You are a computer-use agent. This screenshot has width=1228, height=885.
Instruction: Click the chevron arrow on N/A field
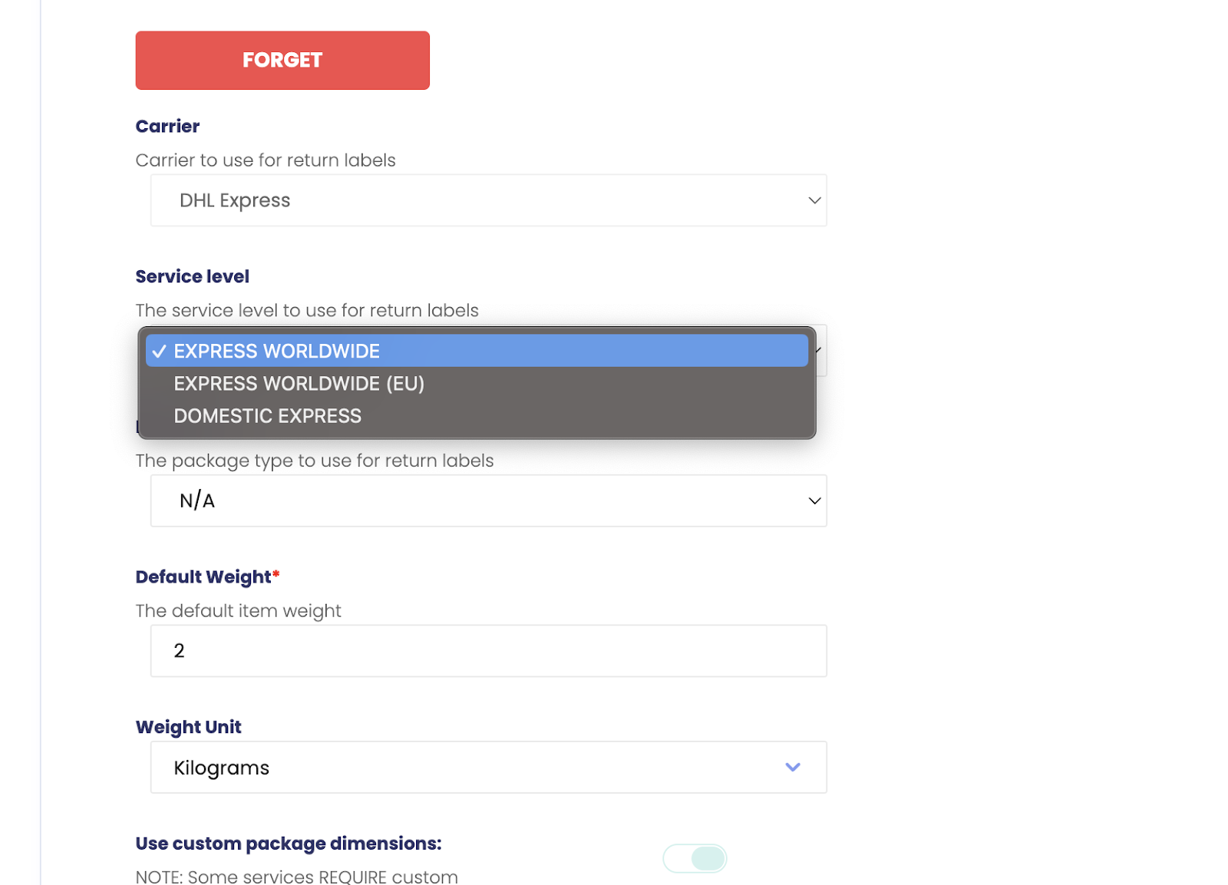(x=814, y=500)
